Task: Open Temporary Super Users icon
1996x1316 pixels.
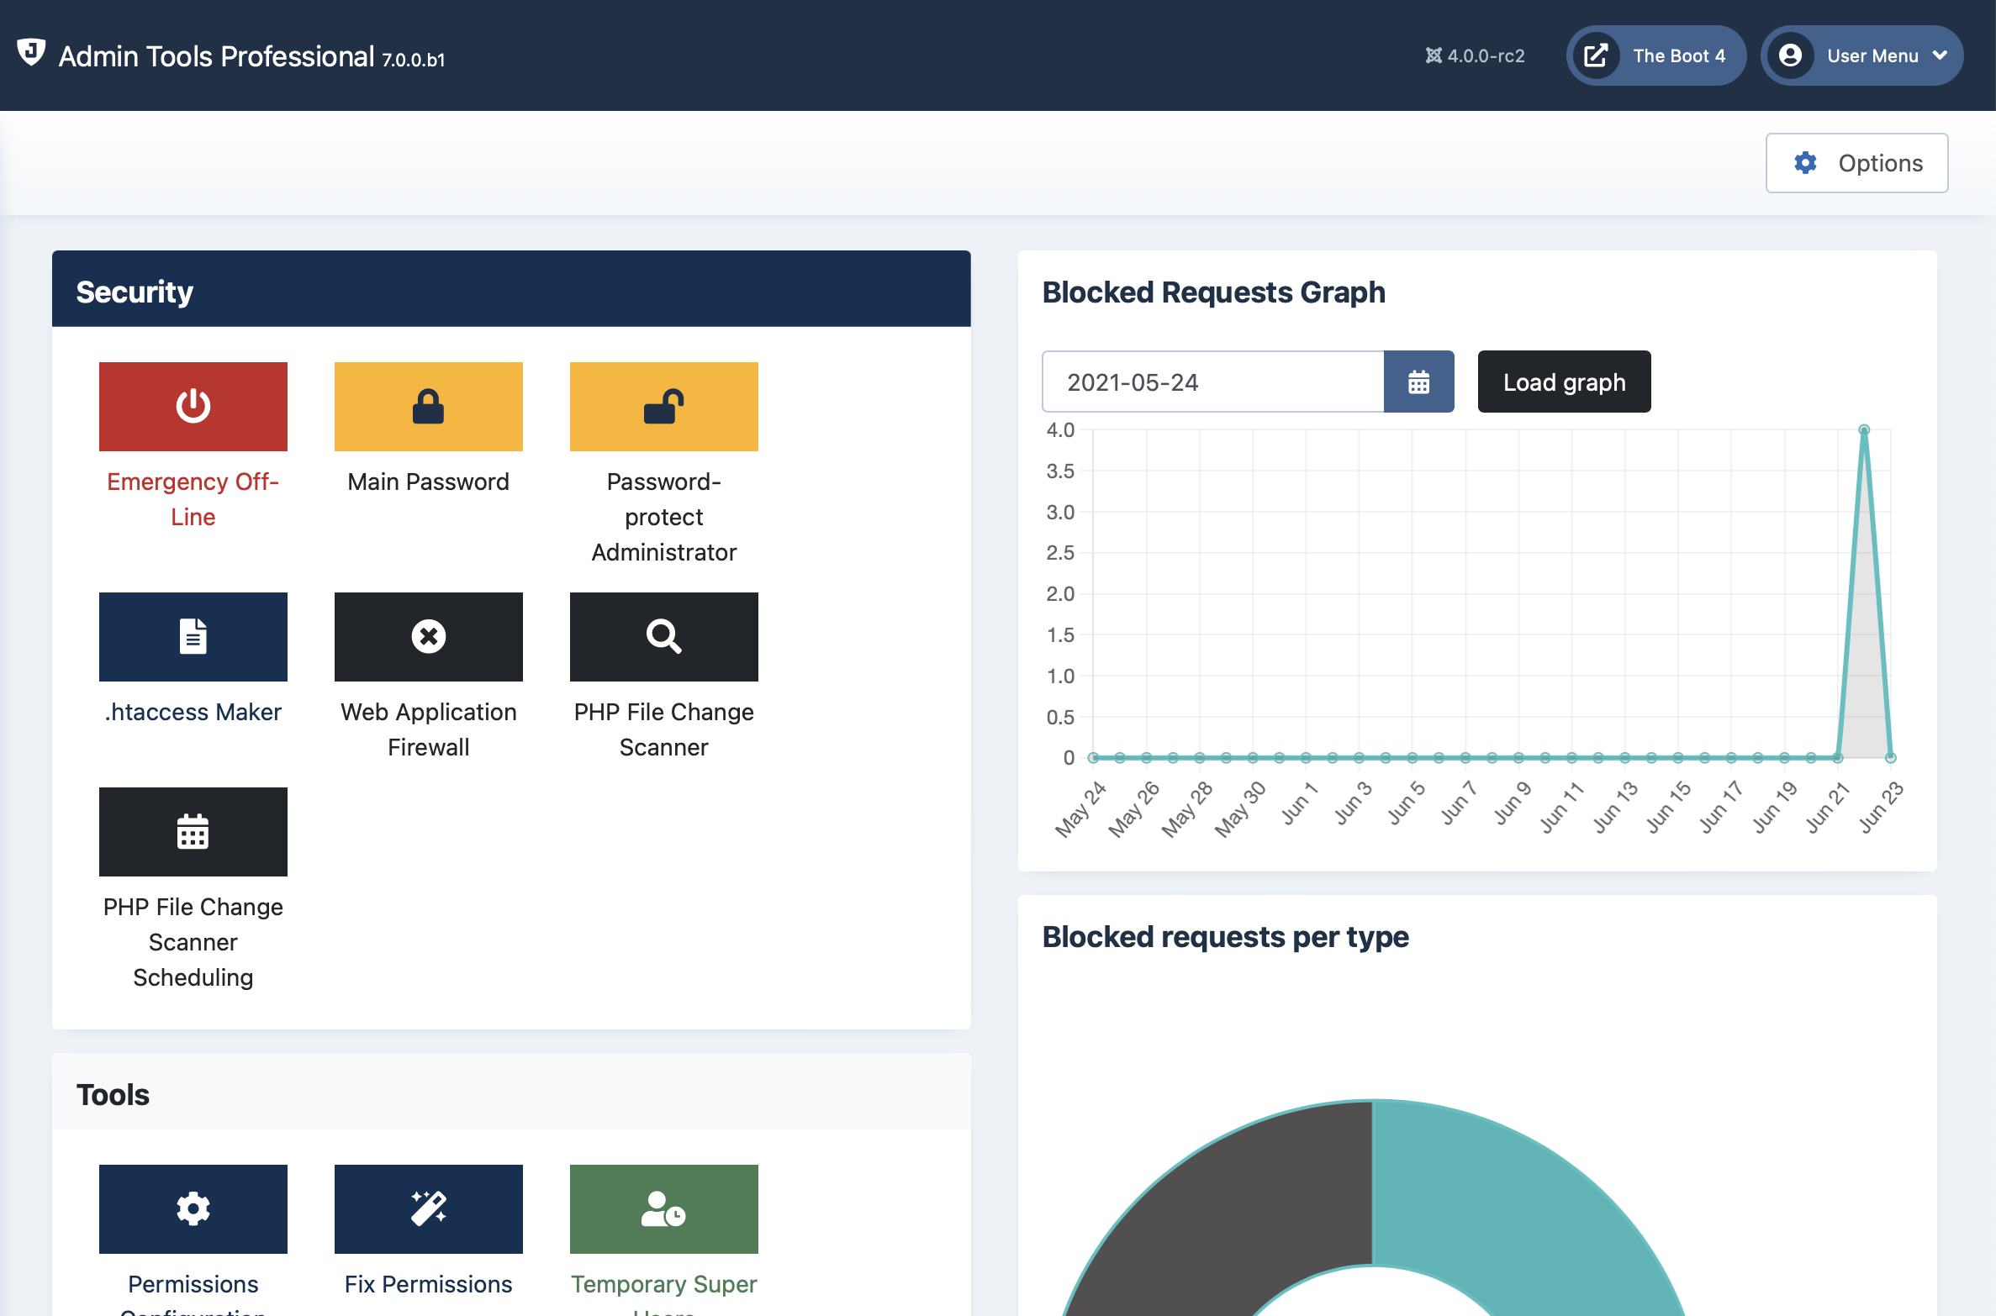Action: point(663,1208)
